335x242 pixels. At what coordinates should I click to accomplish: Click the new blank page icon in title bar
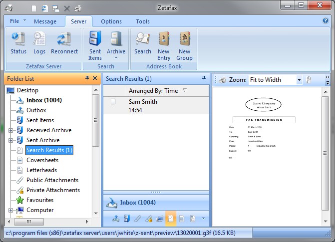point(34,8)
